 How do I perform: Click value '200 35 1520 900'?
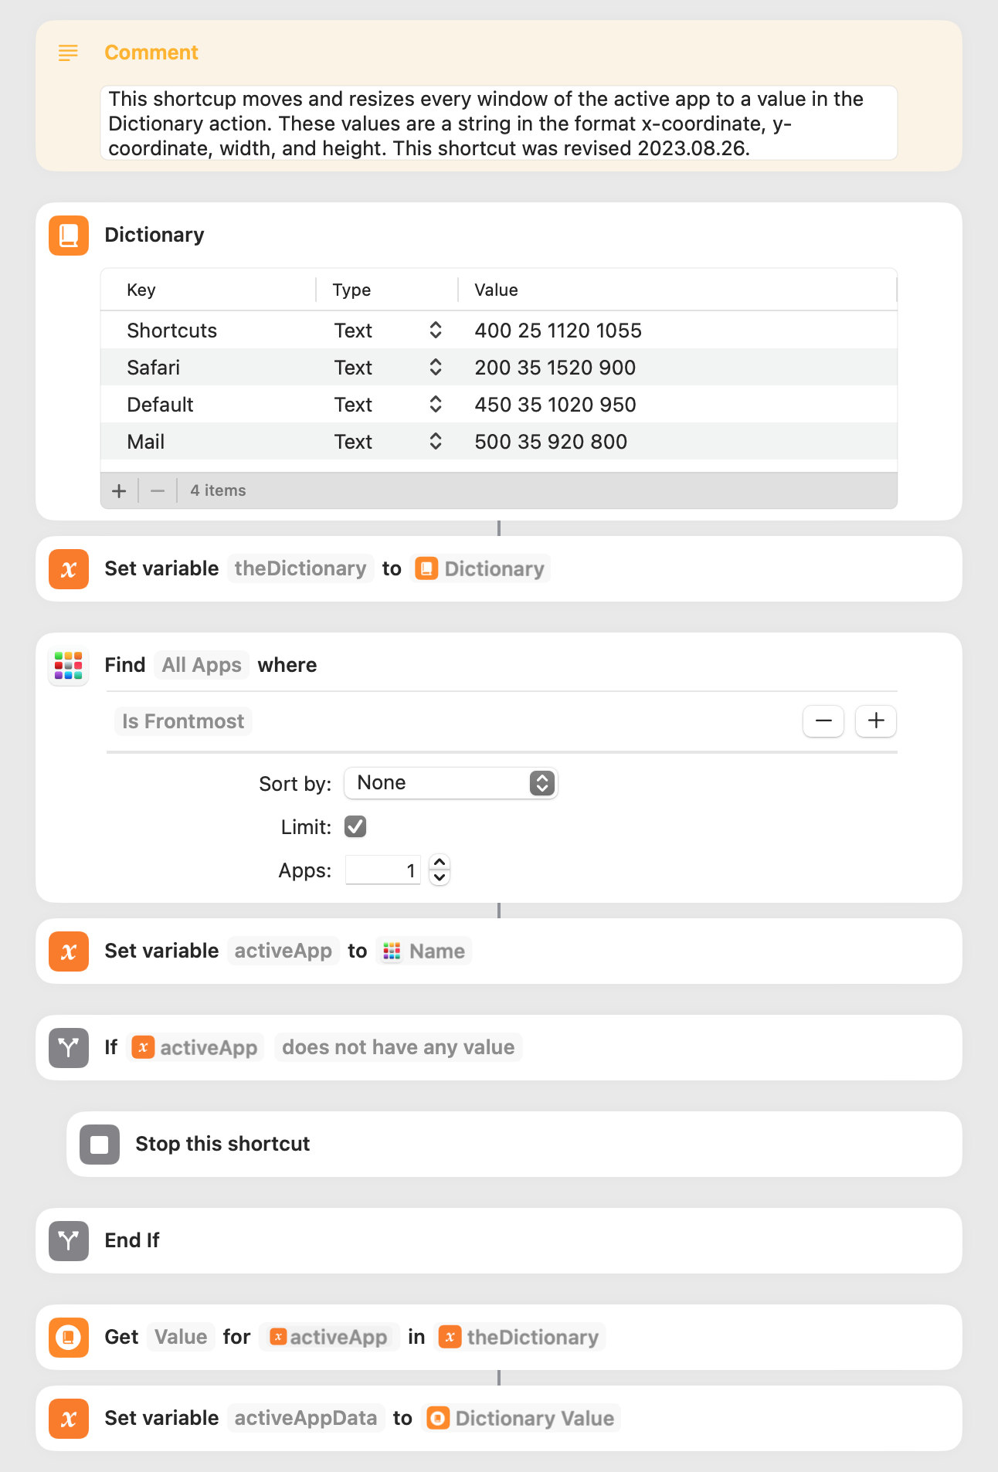(555, 368)
